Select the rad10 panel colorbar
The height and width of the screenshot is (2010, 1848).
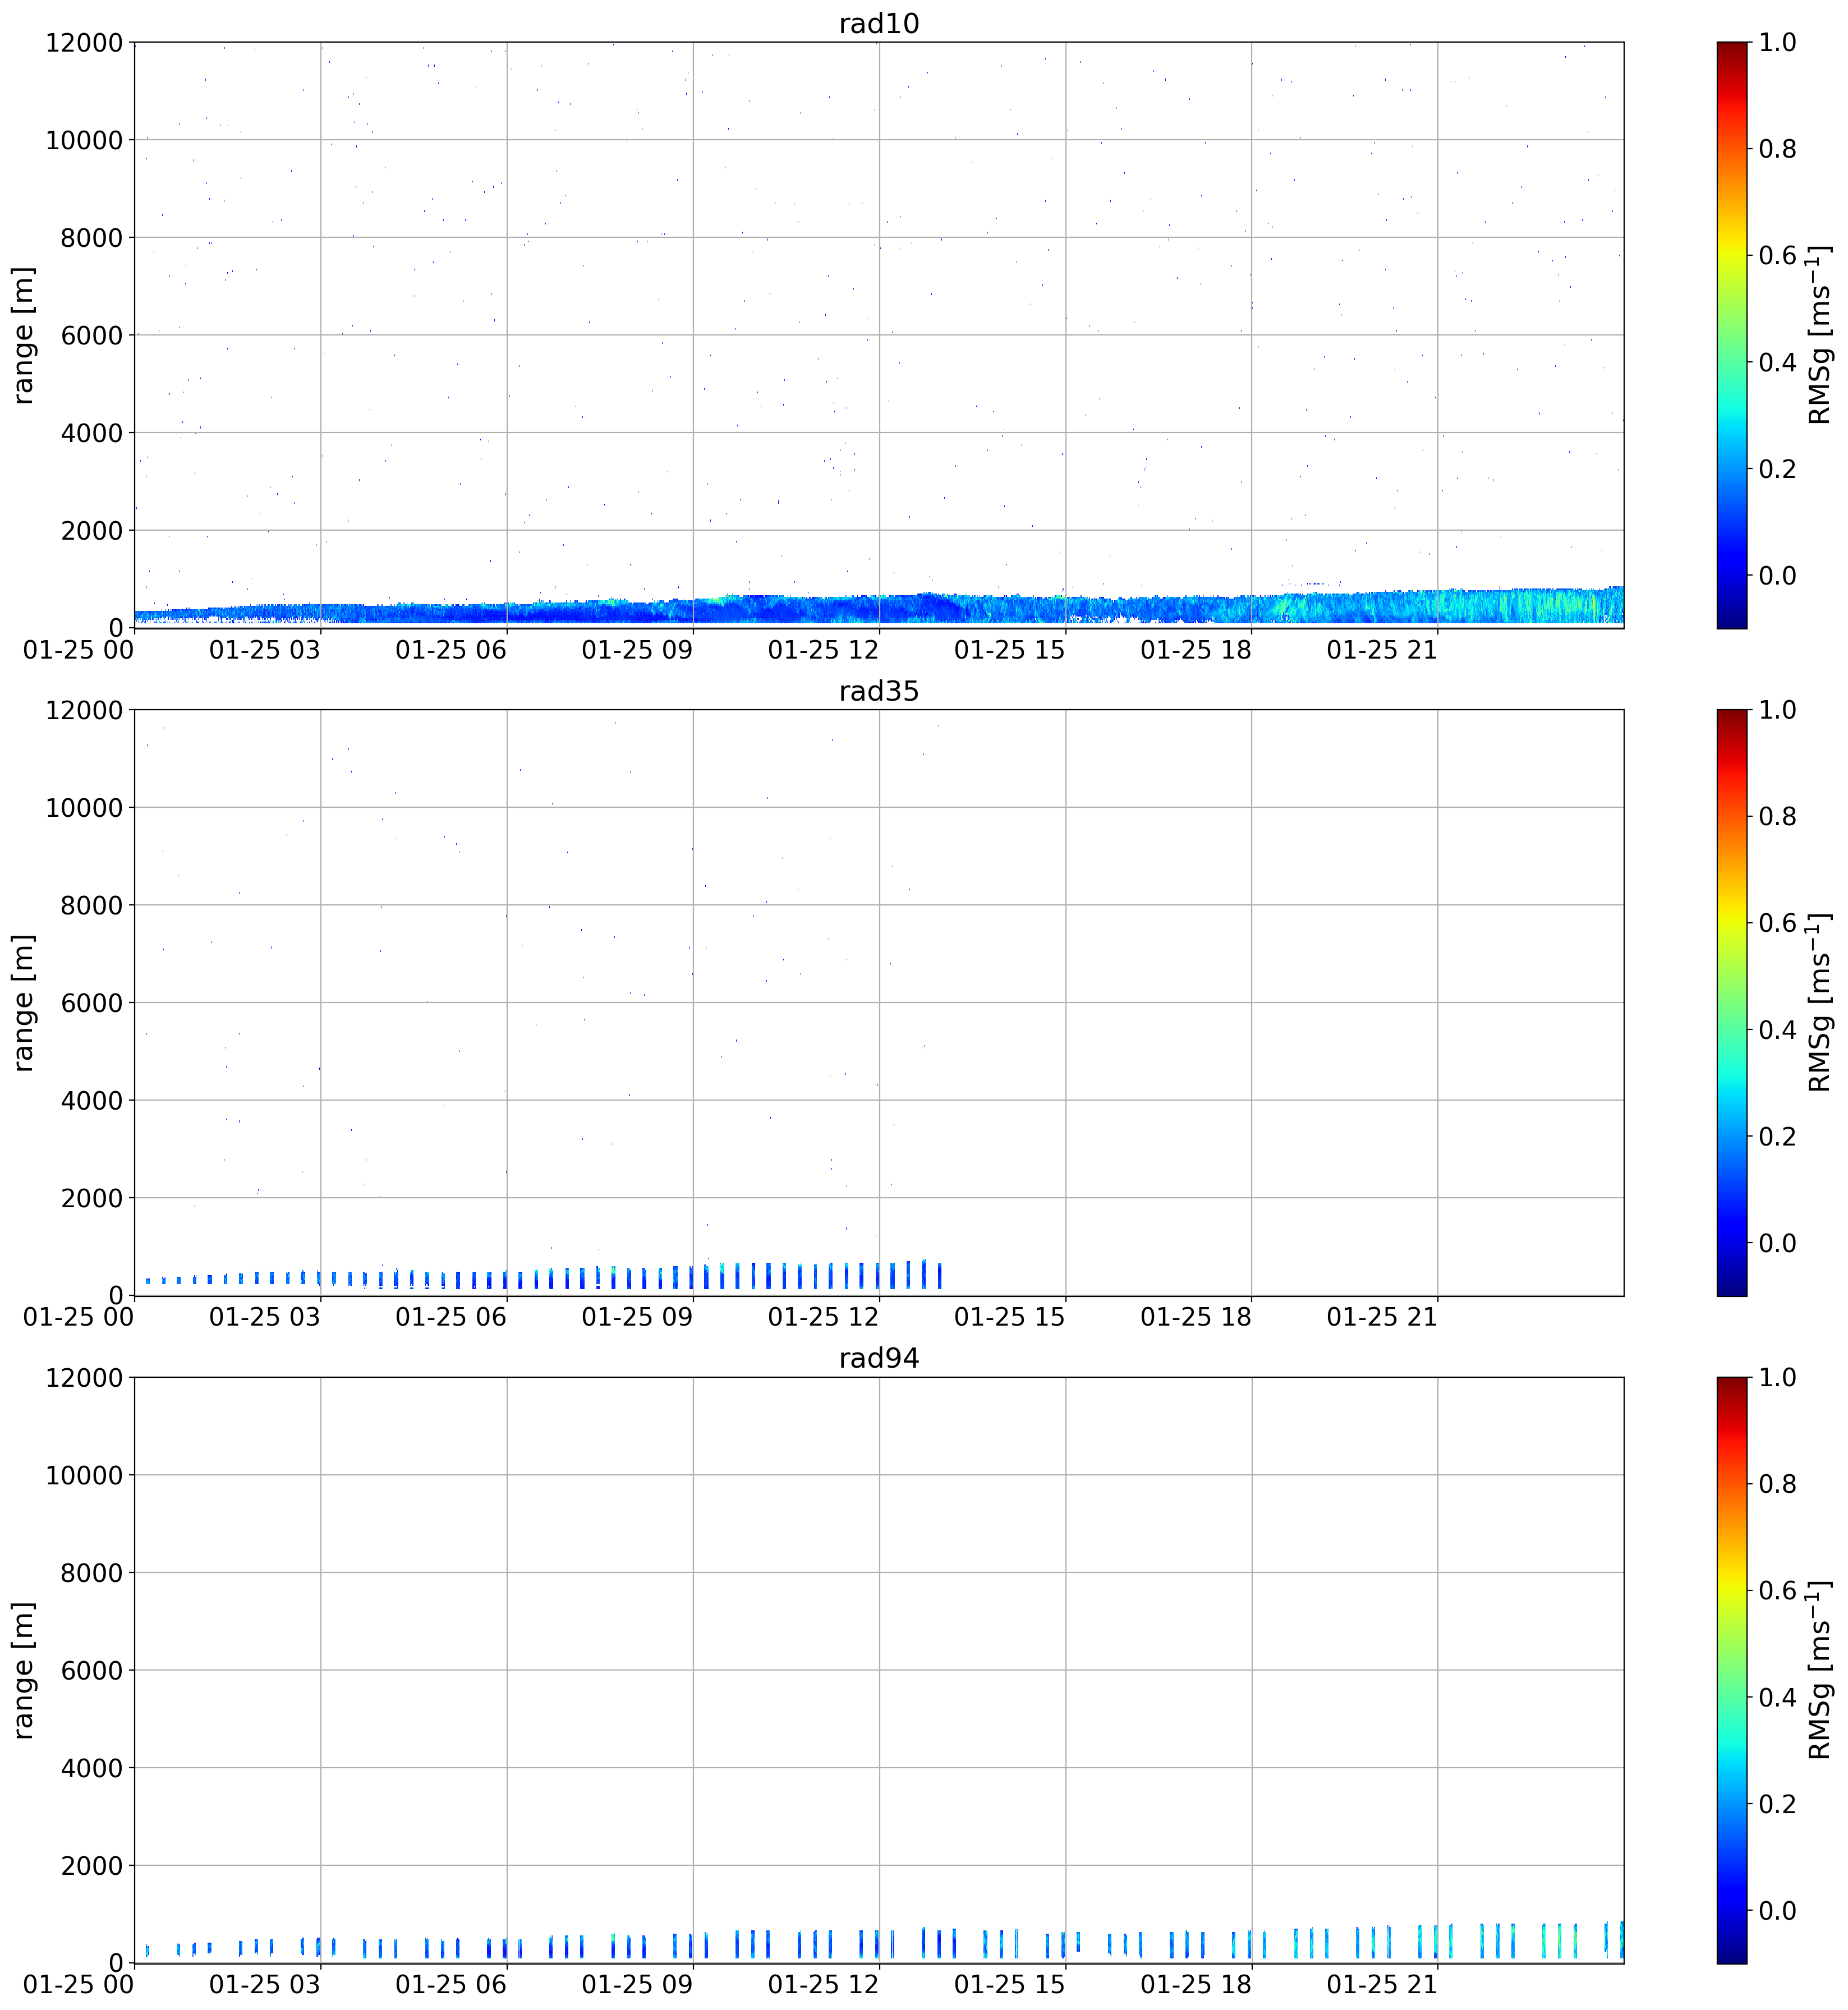[1732, 335]
